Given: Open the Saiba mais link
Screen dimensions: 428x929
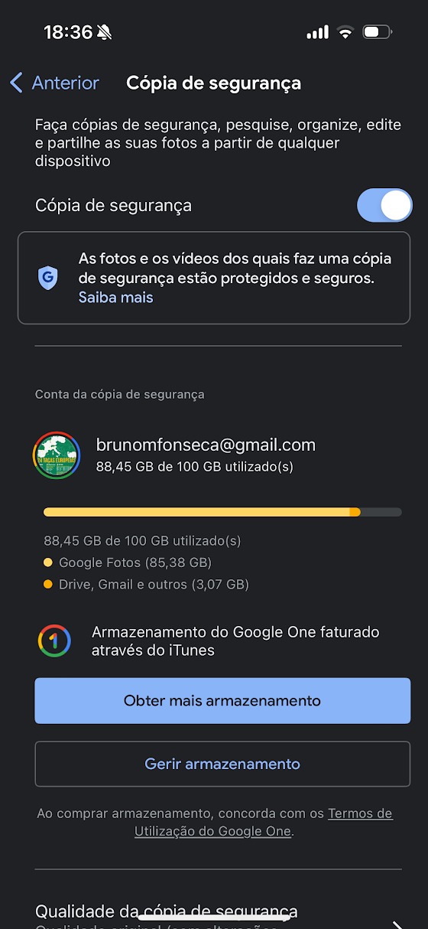Looking at the screenshot, I should point(115,298).
